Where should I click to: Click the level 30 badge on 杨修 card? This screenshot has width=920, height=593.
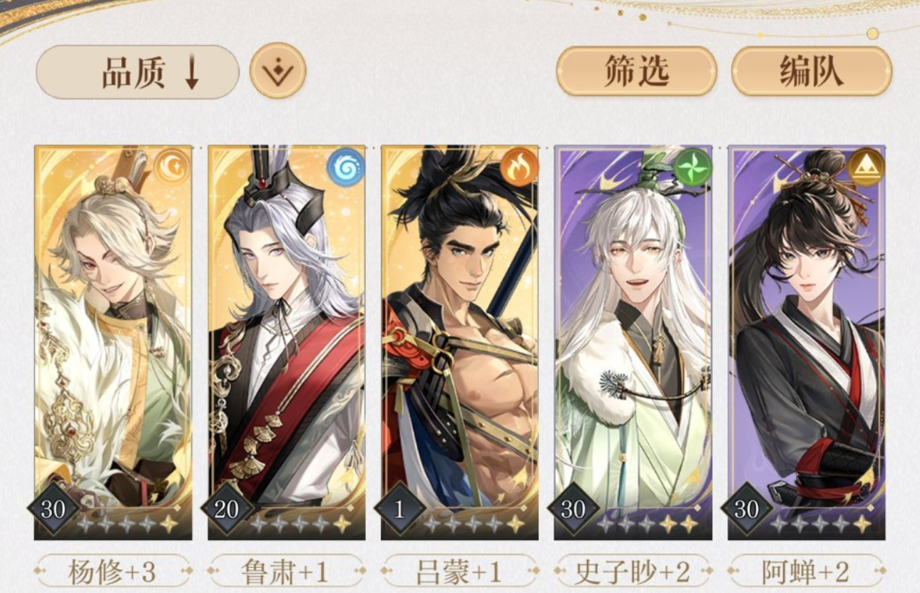pos(53,509)
